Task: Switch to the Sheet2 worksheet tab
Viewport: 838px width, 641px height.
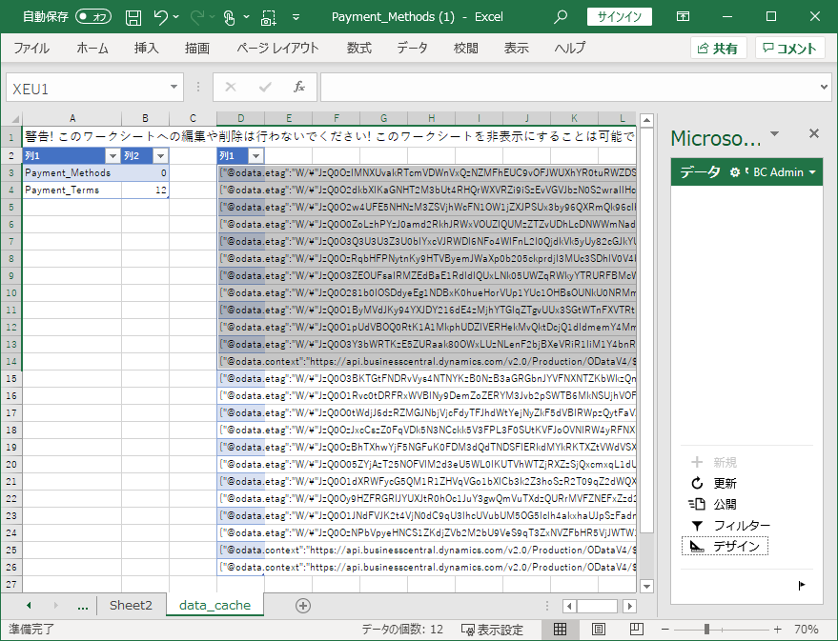Action: (131, 605)
